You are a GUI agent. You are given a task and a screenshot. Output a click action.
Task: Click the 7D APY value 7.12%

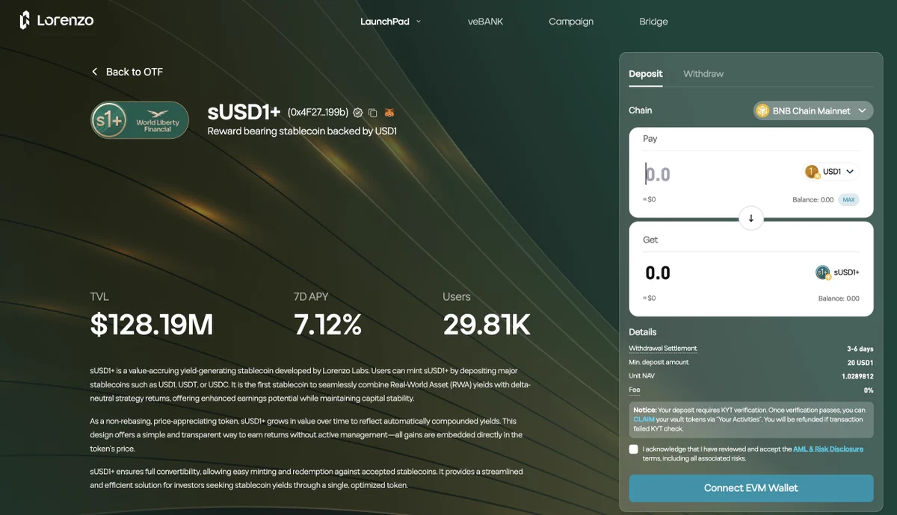[328, 325]
